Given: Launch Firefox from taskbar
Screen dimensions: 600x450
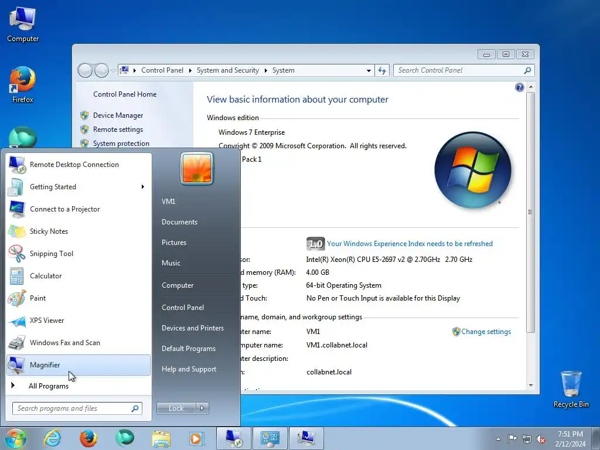Looking at the screenshot, I should point(88,438).
